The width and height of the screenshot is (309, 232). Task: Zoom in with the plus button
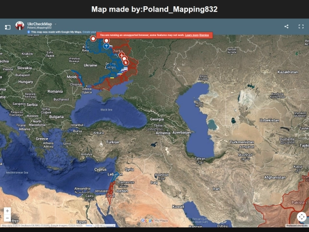pyautogui.click(x=7, y=211)
